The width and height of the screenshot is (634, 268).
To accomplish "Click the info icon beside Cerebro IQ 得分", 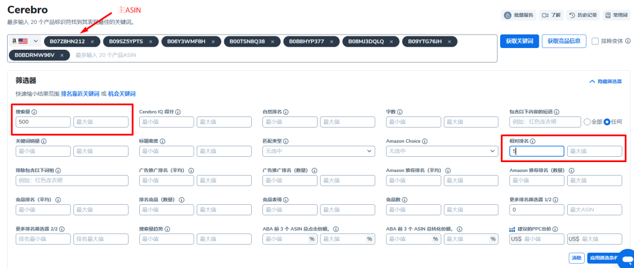I will click(178, 112).
